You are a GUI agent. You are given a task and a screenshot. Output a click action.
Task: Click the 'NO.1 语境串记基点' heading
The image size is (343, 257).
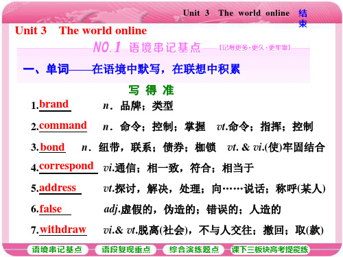[x=147, y=47]
